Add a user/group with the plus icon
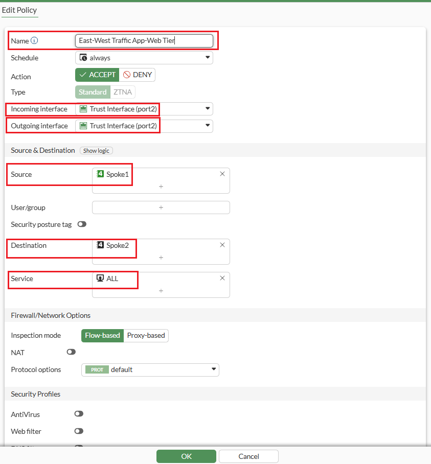This screenshot has width=431, height=464. click(x=161, y=207)
